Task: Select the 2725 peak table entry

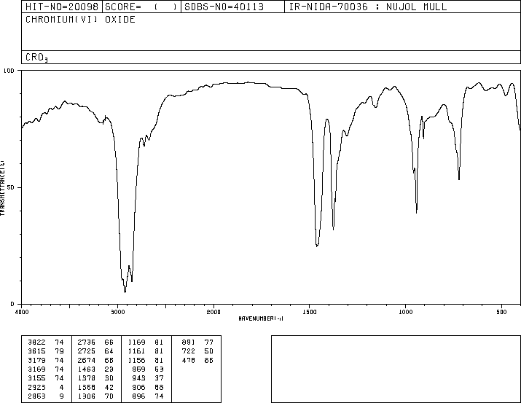Action: (x=87, y=351)
